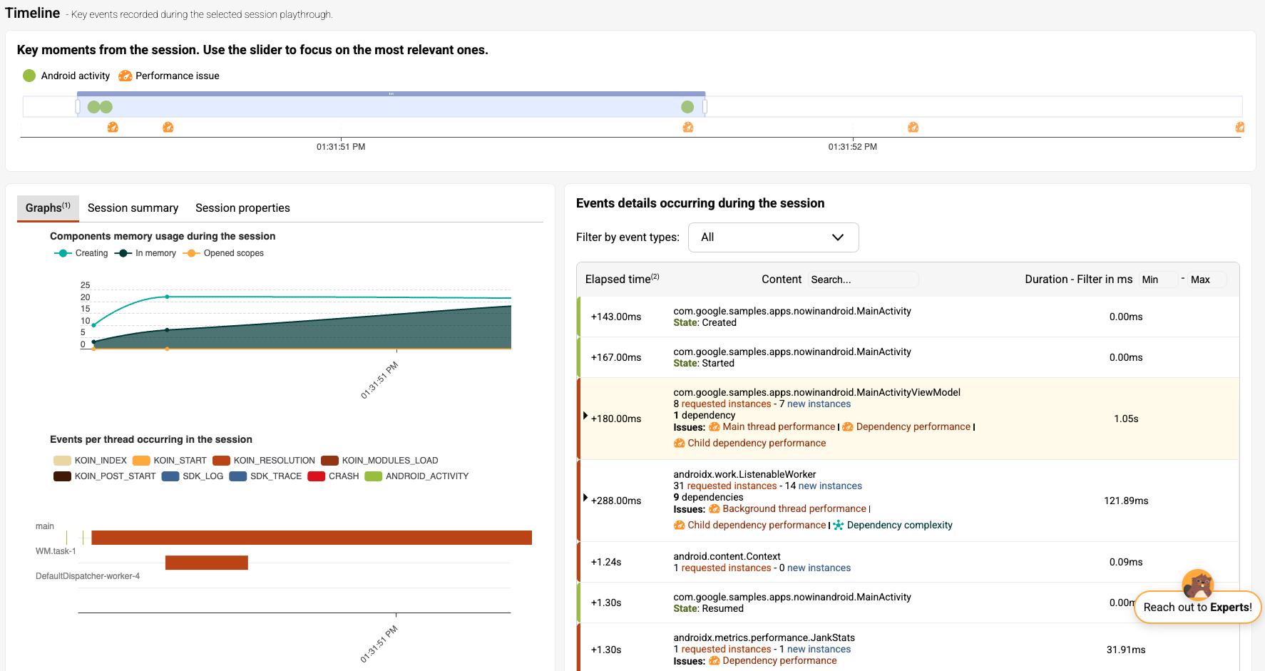The height and width of the screenshot is (671, 1265).
Task: Click the second performance issue timeline marker
Action: 168,128
